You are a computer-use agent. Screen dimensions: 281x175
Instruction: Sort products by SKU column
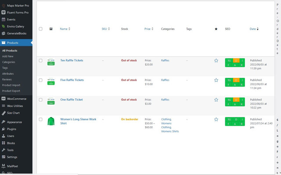pyautogui.click(x=106, y=29)
